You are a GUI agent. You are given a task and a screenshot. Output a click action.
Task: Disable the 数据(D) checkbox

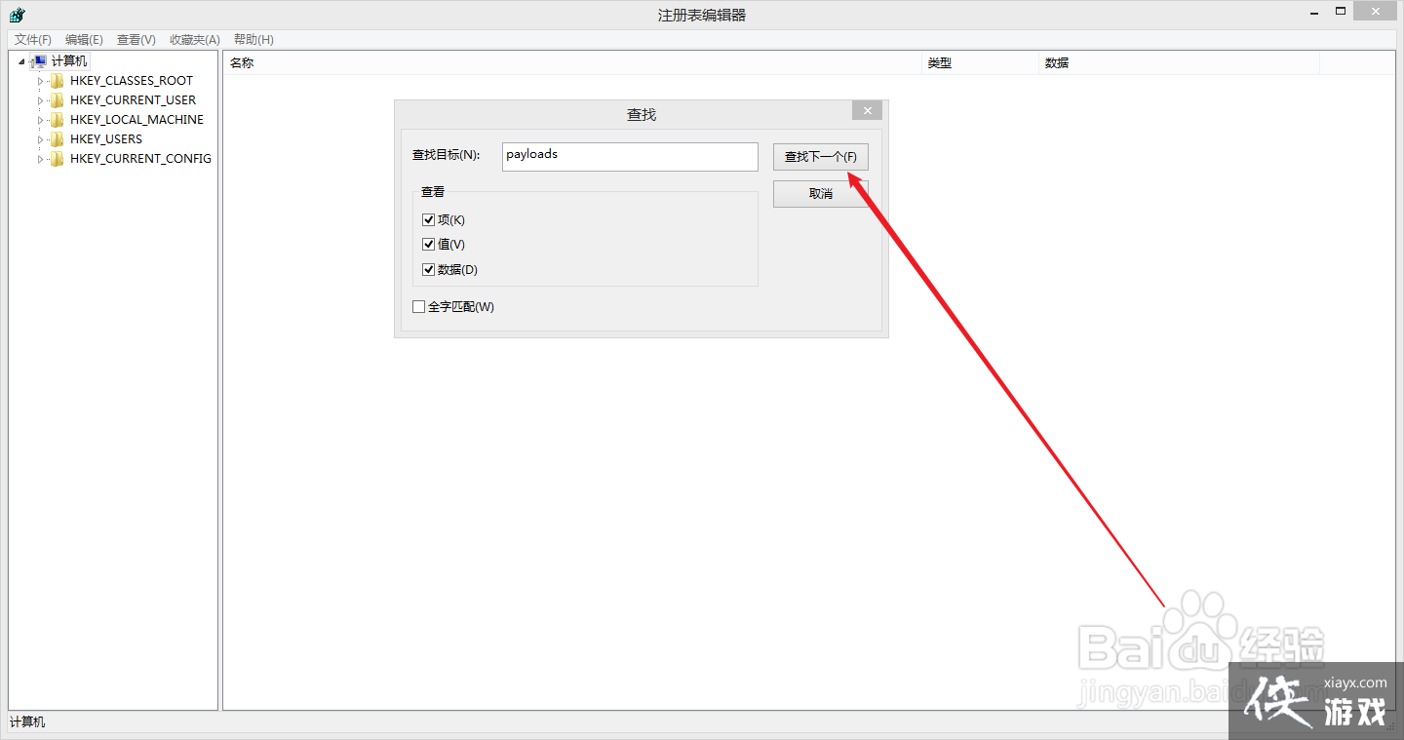click(428, 270)
